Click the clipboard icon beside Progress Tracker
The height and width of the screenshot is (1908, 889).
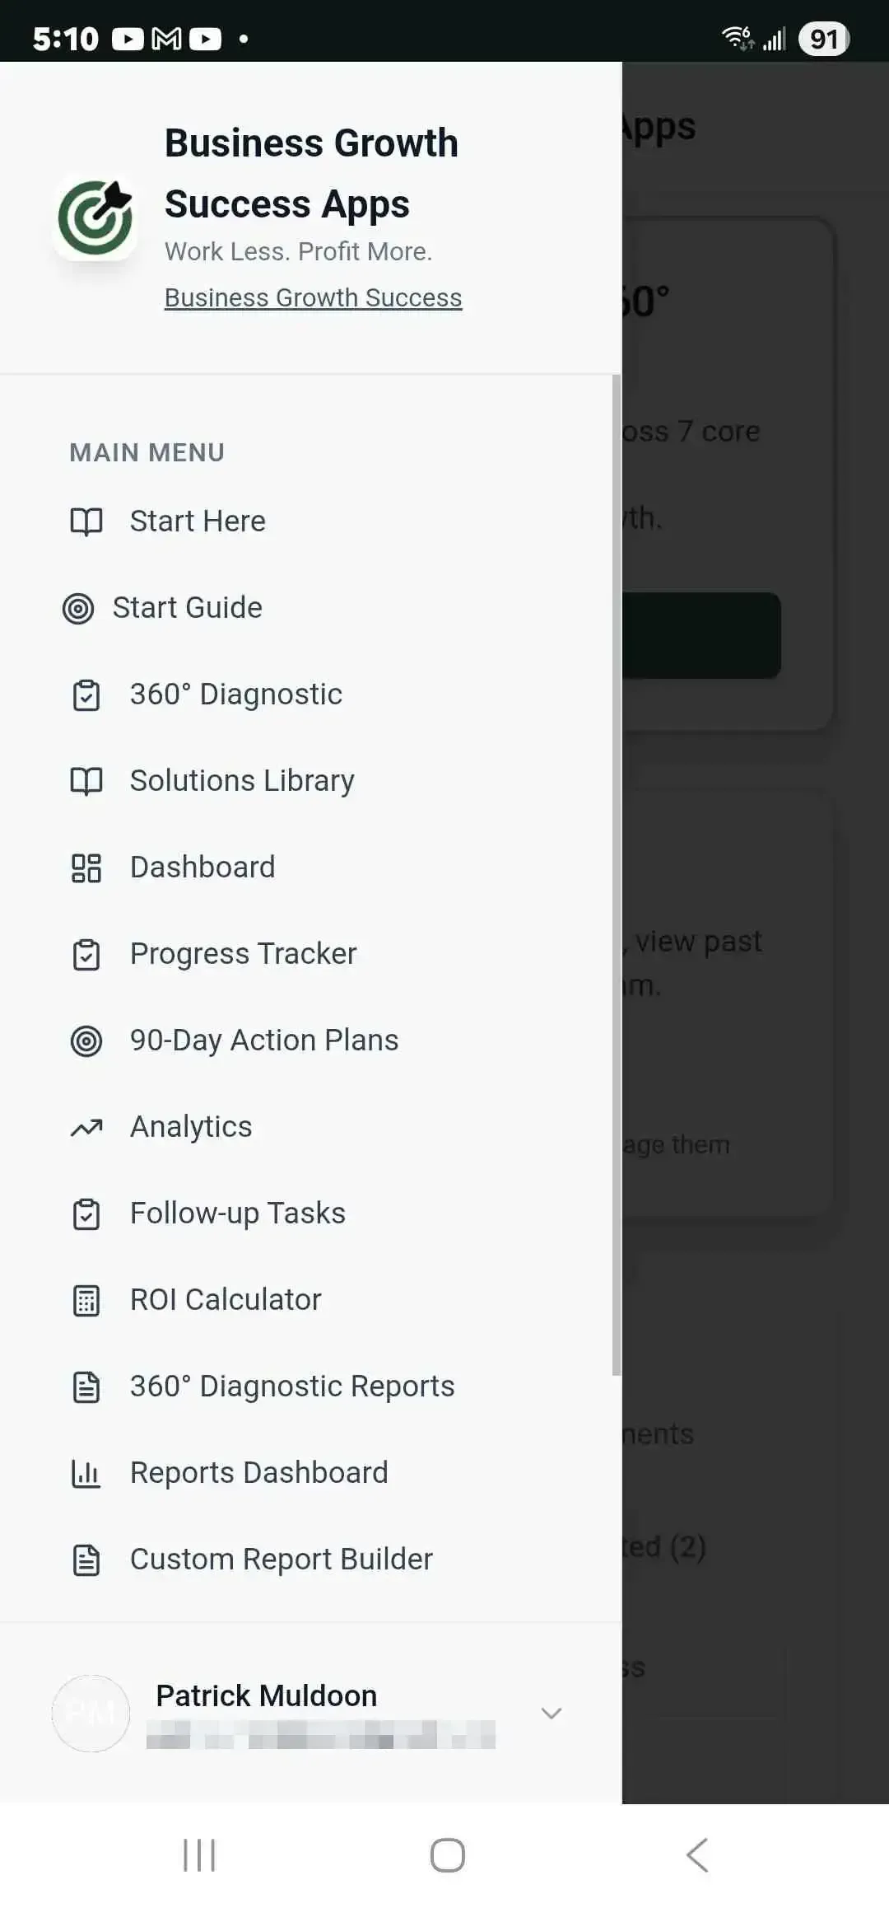(x=86, y=954)
